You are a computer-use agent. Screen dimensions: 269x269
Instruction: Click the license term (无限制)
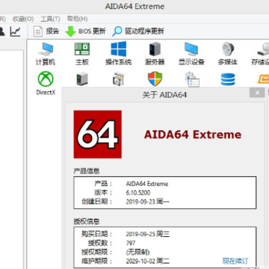[x=137, y=252]
